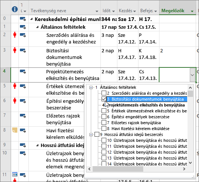199x182 pixels.
Task: Check task 10 Üzletrajzok benyújtása in list
Action: (x=104, y=140)
